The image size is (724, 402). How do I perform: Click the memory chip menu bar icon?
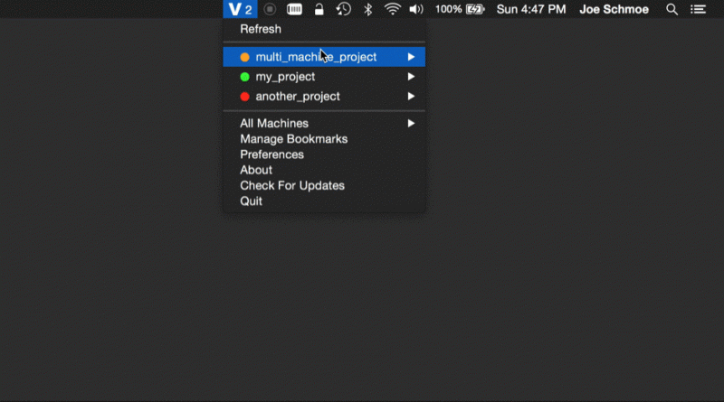click(x=294, y=9)
